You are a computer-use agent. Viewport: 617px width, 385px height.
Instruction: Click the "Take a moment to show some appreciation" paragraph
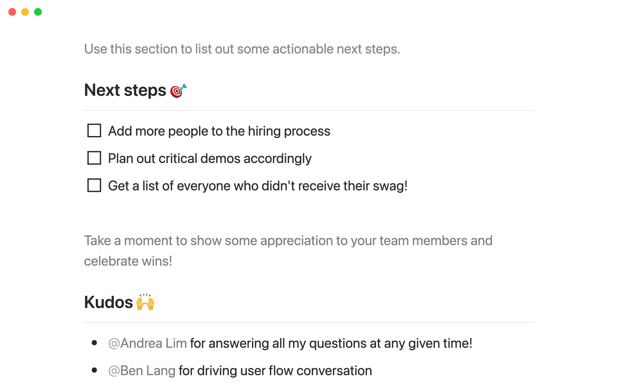[288, 241]
